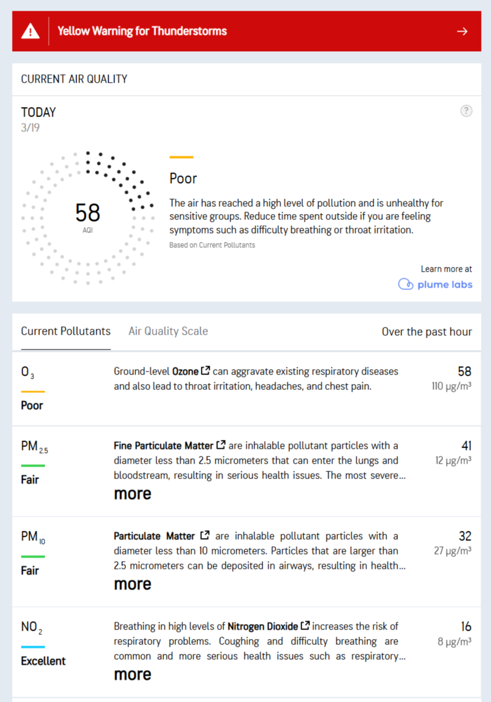Open the air quality help question mark
The height and width of the screenshot is (702, 491).
click(467, 111)
